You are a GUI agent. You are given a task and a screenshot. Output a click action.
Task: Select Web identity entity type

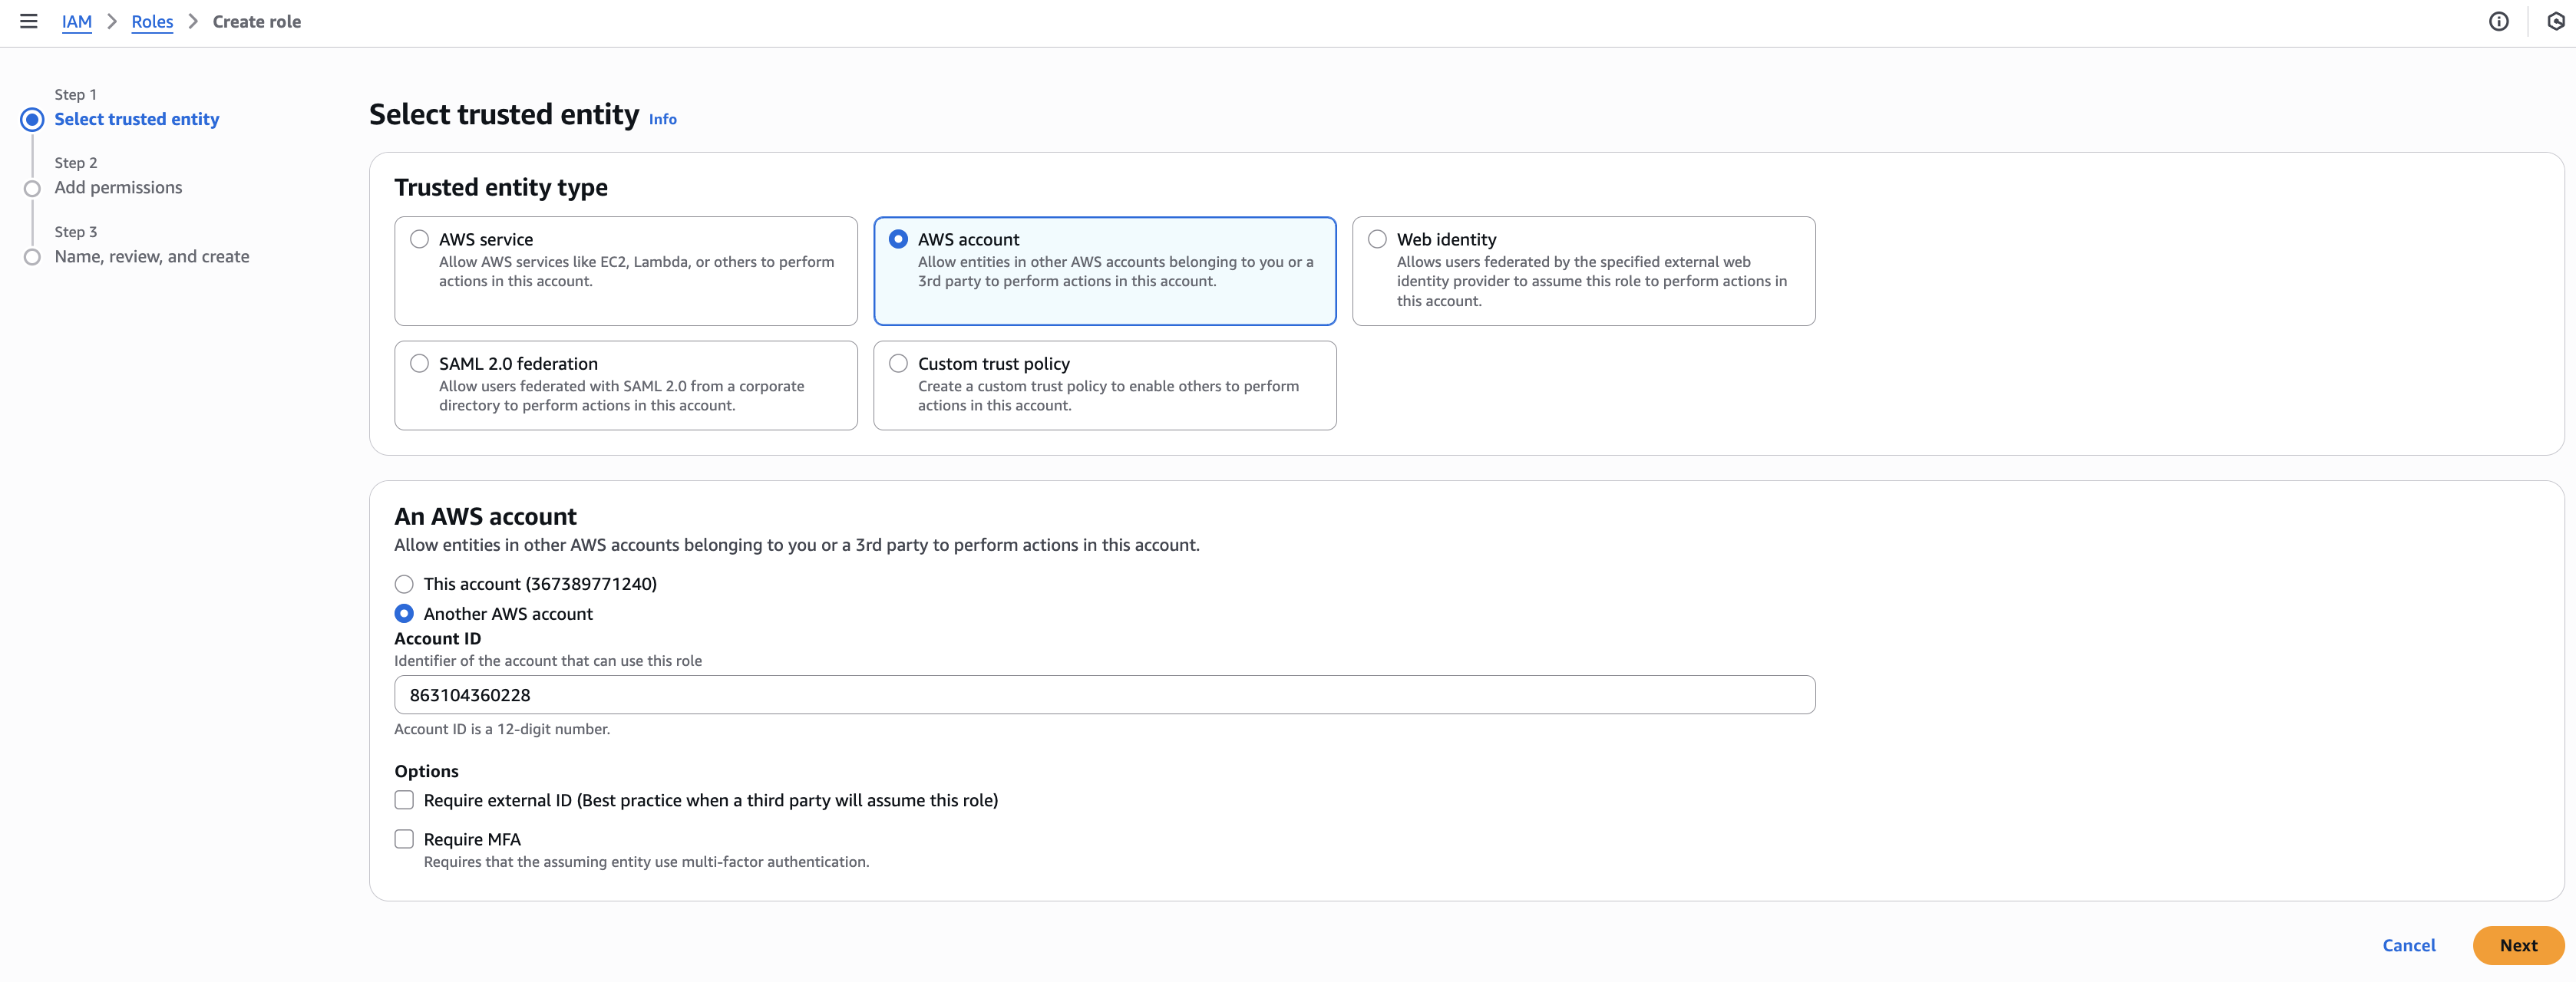coord(1377,239)
